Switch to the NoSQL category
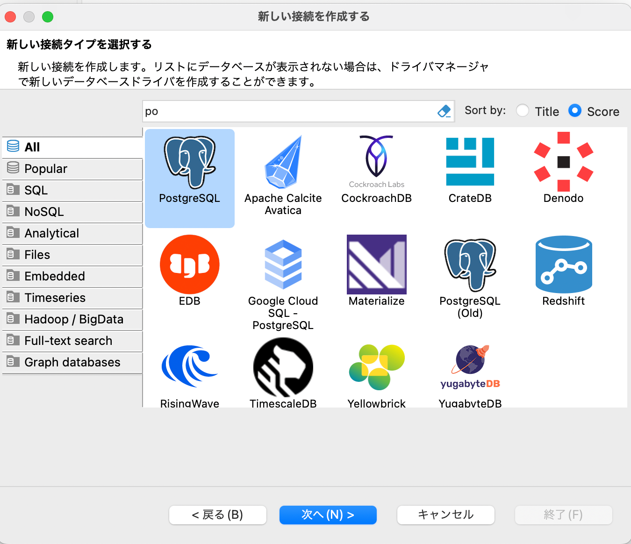 pos(72,212)
